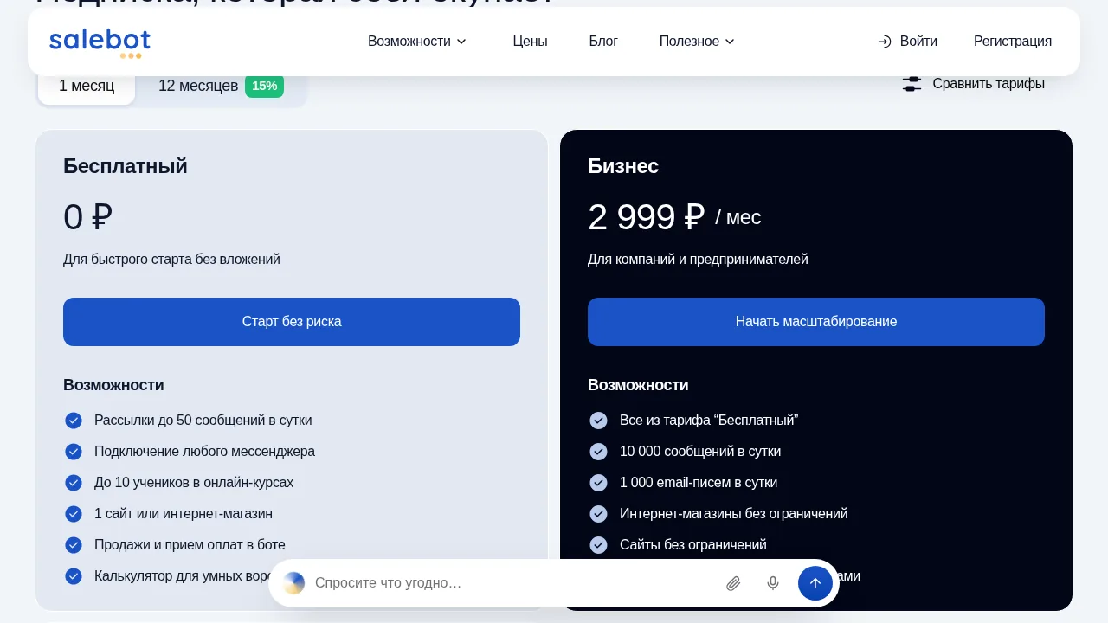Open Сравнить тарифы comparison
The height and width of the screenshot is (623, 1108).
974,84
